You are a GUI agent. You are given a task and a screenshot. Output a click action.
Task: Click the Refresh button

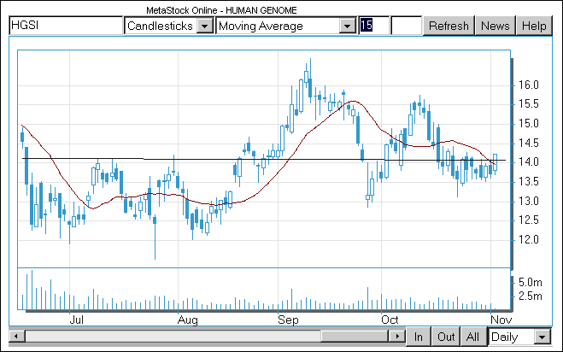tap(449, 26)
